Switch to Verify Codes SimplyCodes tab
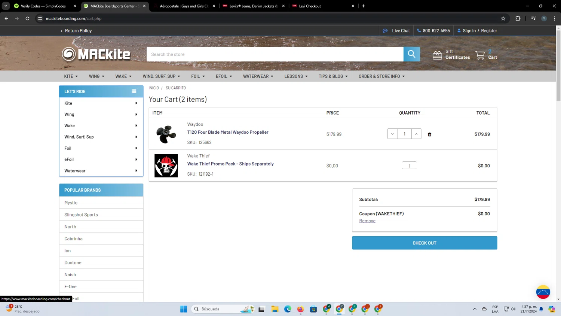Viewport: 561px width, 316px height. pos(43,6)
